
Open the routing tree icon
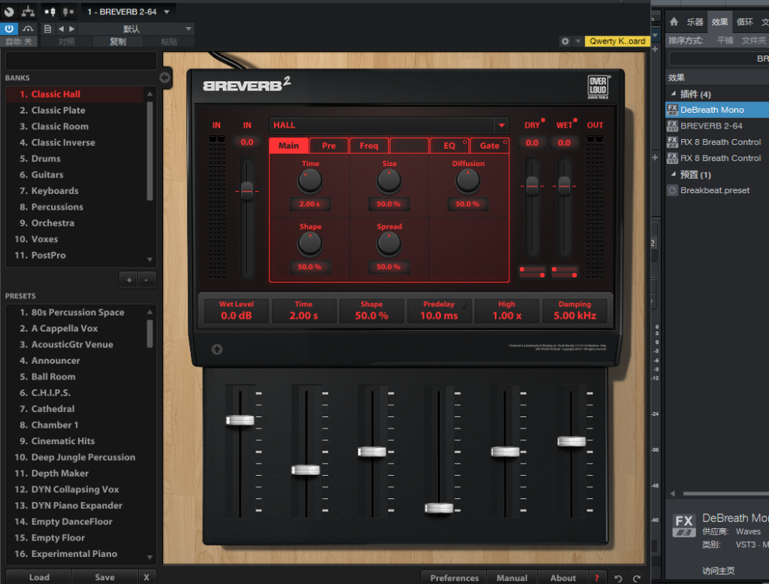click(x=28, y=11)
